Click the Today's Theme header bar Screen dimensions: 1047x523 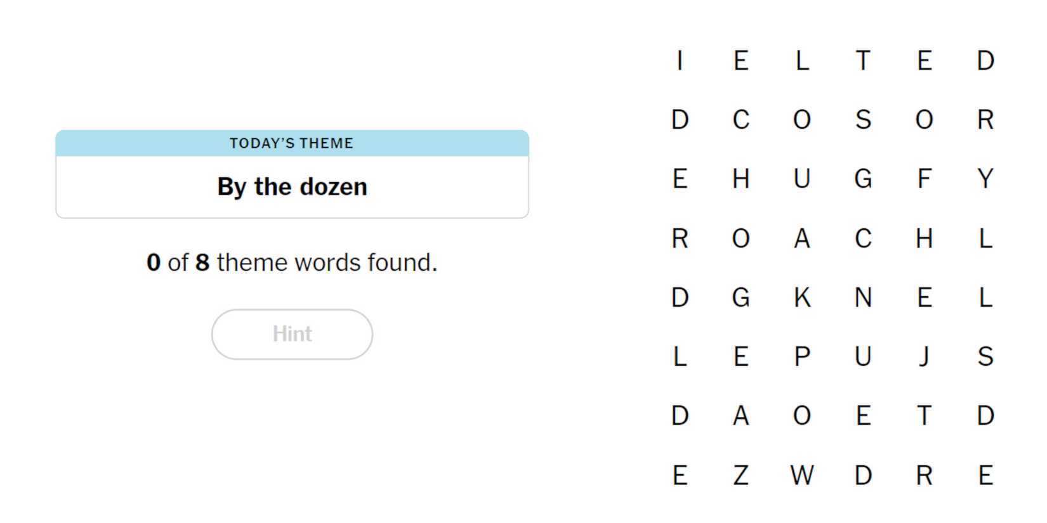click(x=292, y=143)
